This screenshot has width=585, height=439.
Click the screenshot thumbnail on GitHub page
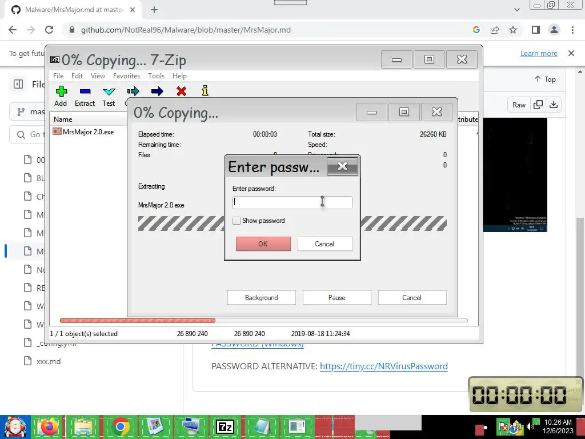515,175
